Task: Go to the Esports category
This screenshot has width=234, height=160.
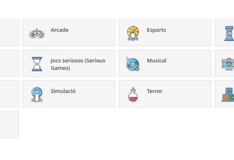Action: [x=156, y=30]
